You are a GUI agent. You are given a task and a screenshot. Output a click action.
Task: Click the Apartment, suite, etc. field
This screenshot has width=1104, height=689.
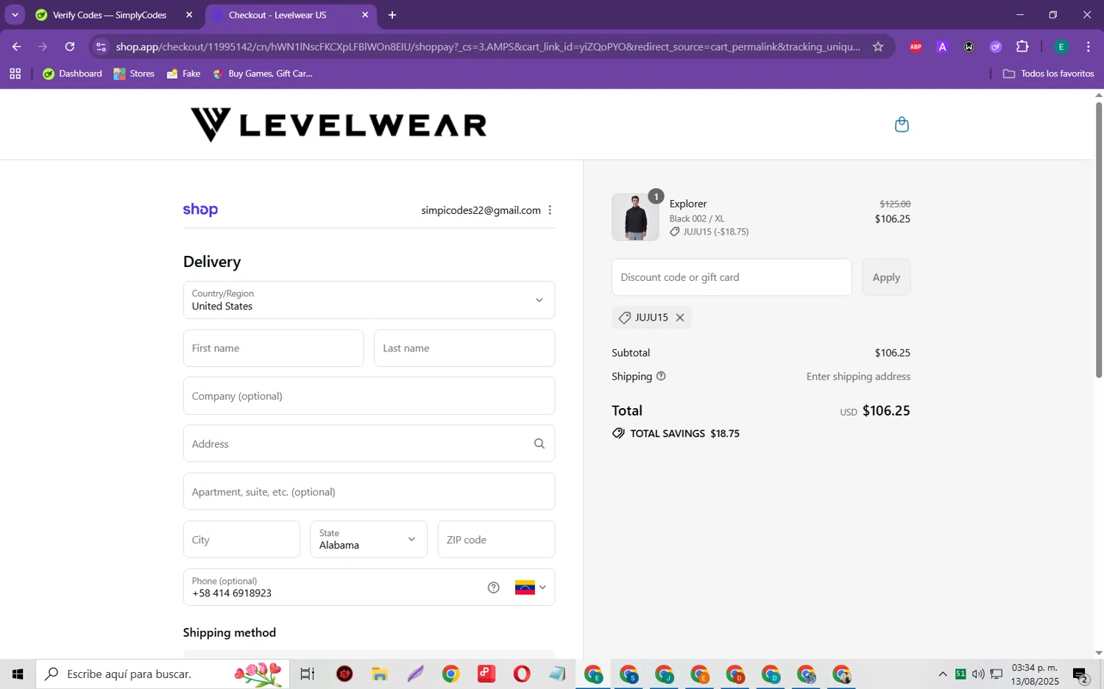pos(369,492)
